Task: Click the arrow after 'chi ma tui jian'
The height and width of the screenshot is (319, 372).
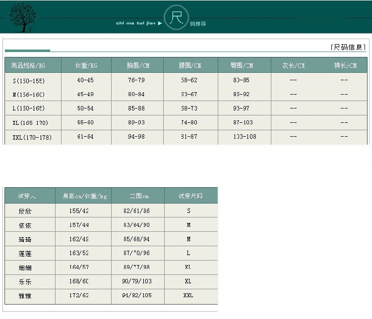Action: tap(160, 23)
